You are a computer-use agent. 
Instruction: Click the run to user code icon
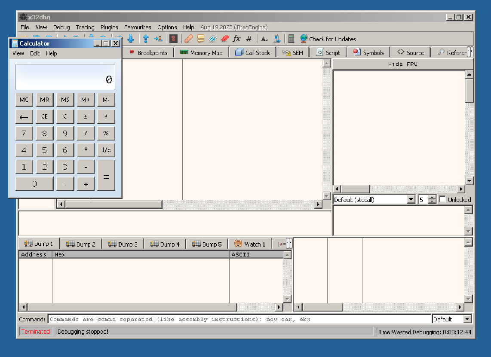click(x=158, y=39)
